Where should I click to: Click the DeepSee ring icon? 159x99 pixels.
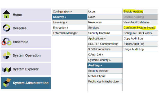[x=6, y=28]
